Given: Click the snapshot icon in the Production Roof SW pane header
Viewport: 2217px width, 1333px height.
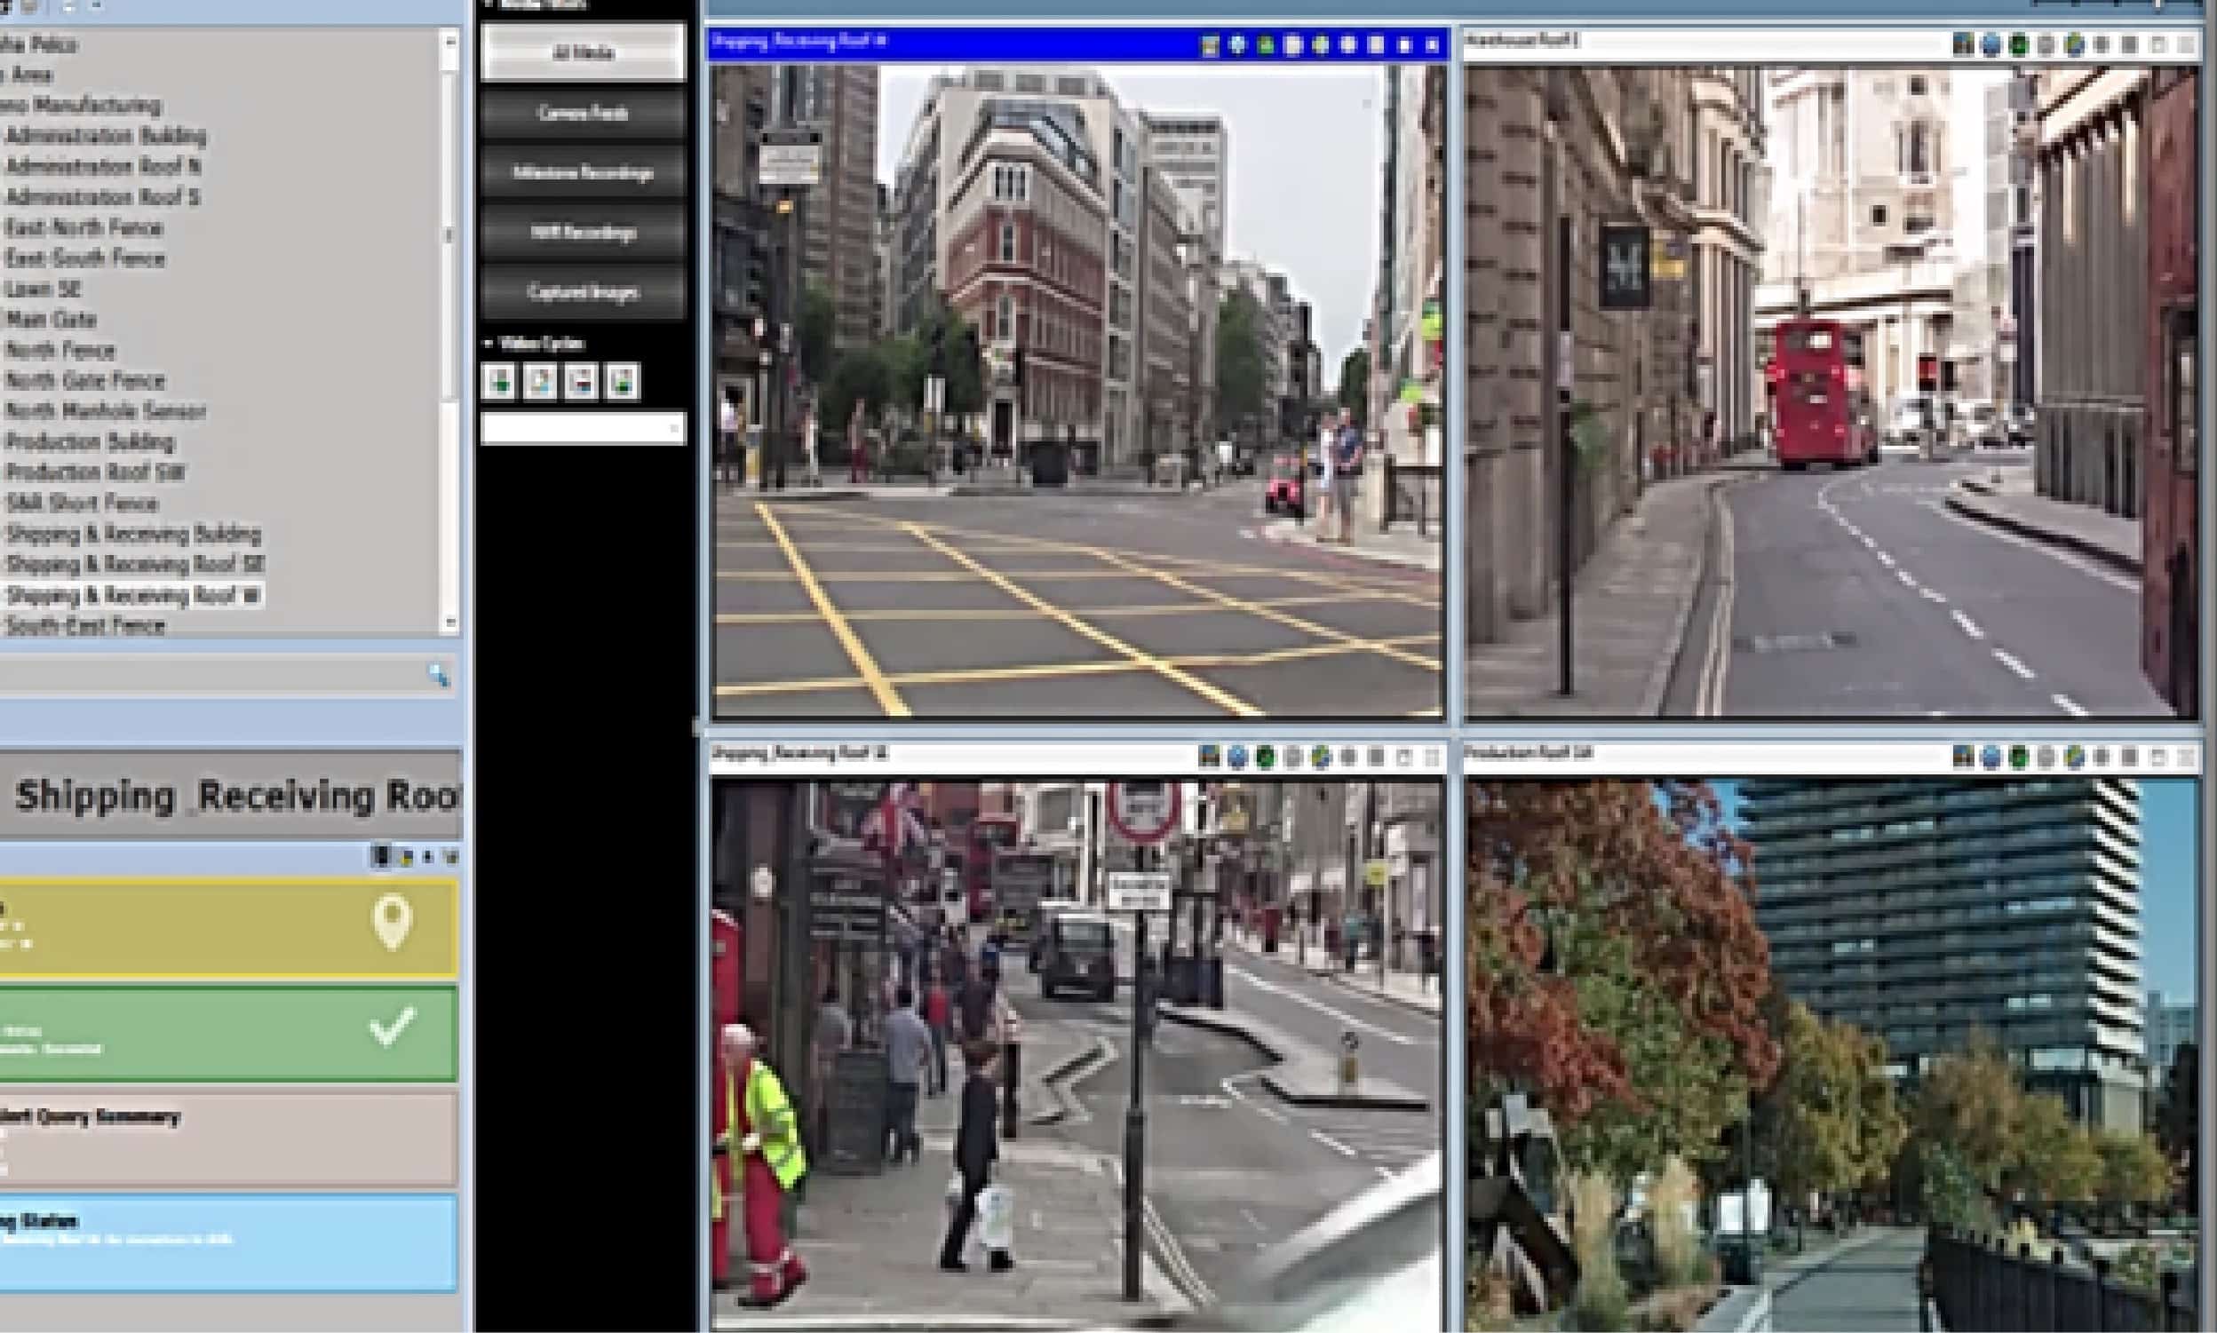Looking at the screenshot, I should (x=1964, y=758).
